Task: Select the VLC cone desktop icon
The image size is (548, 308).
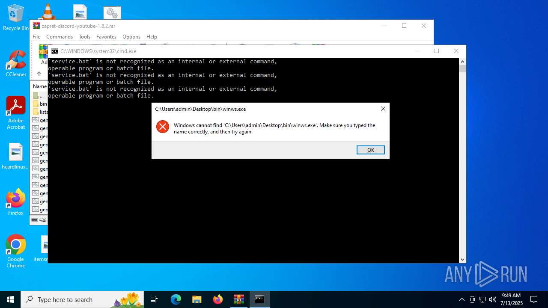Action: click(x=48, y=11)
